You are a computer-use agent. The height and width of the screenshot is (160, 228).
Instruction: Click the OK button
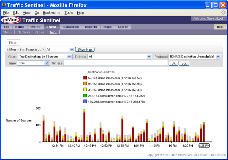(173, 63)
